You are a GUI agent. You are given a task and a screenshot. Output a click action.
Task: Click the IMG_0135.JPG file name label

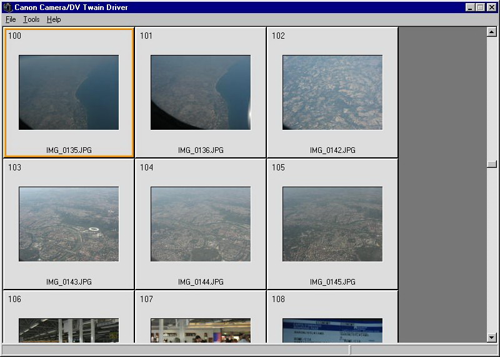pyautogui.click(x=69, y=150)
